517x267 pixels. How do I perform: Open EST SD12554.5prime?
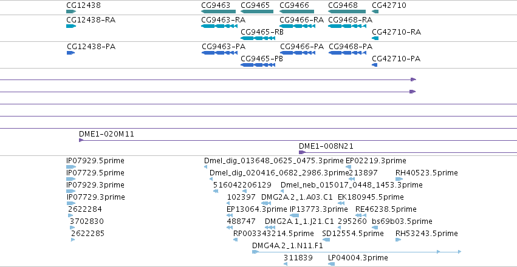tap(353, 234)
